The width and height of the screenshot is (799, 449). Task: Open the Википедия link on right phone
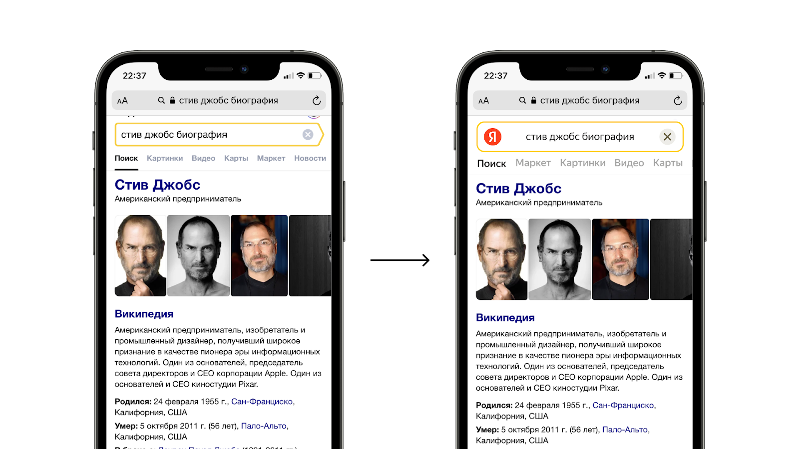pyautogui.click(x=505, y=318)
